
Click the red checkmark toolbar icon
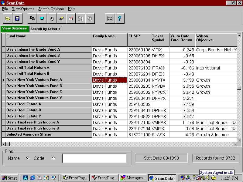70,19
